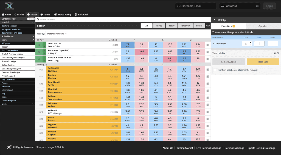Click the favorites star icon
Viewport: 281px width, 155px height.
click(208, 26)
